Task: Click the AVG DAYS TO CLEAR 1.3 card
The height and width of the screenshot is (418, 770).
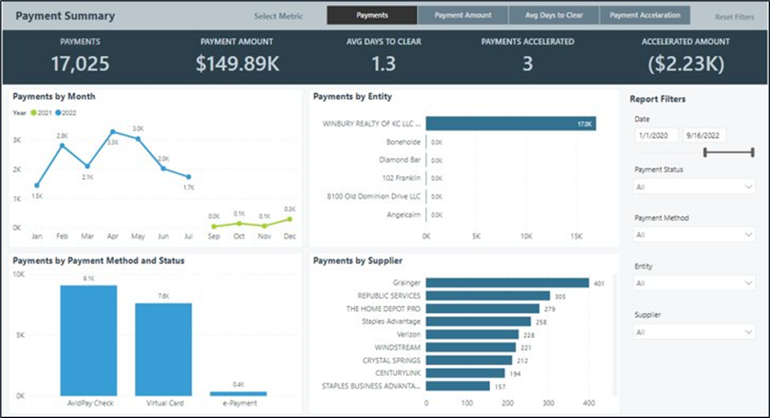Action: [383, 55]
